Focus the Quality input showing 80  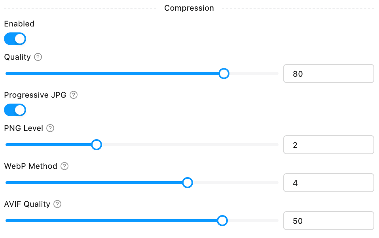tap(328, 74)
